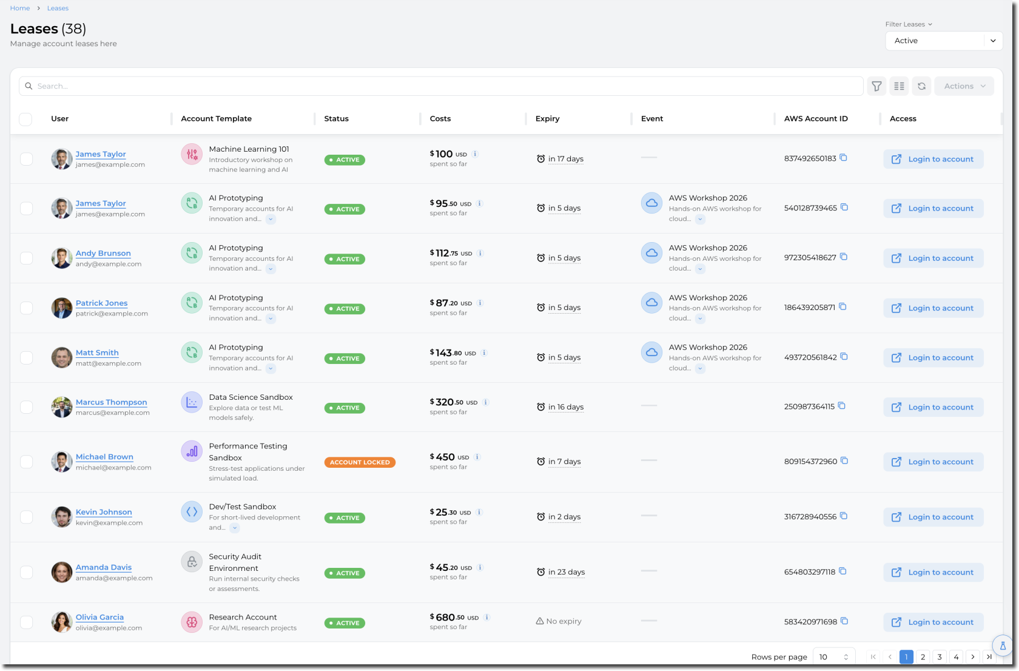Click Login to account for Marcus Thompson
The width and height of the screenshot is (1019, 671).
click(x=933, y=407)
